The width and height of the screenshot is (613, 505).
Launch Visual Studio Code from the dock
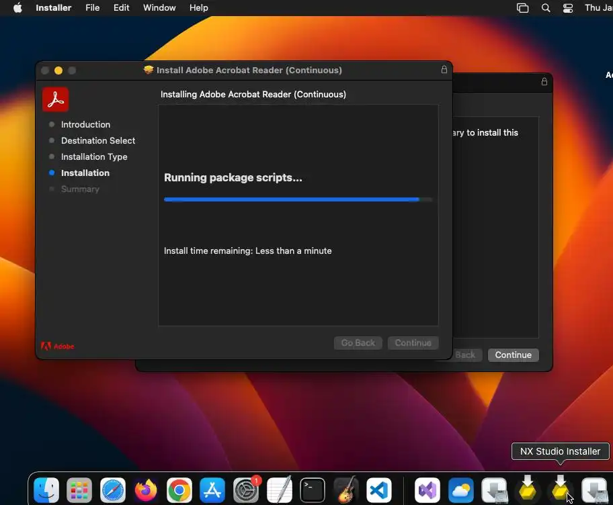click(x=379, y=490)
